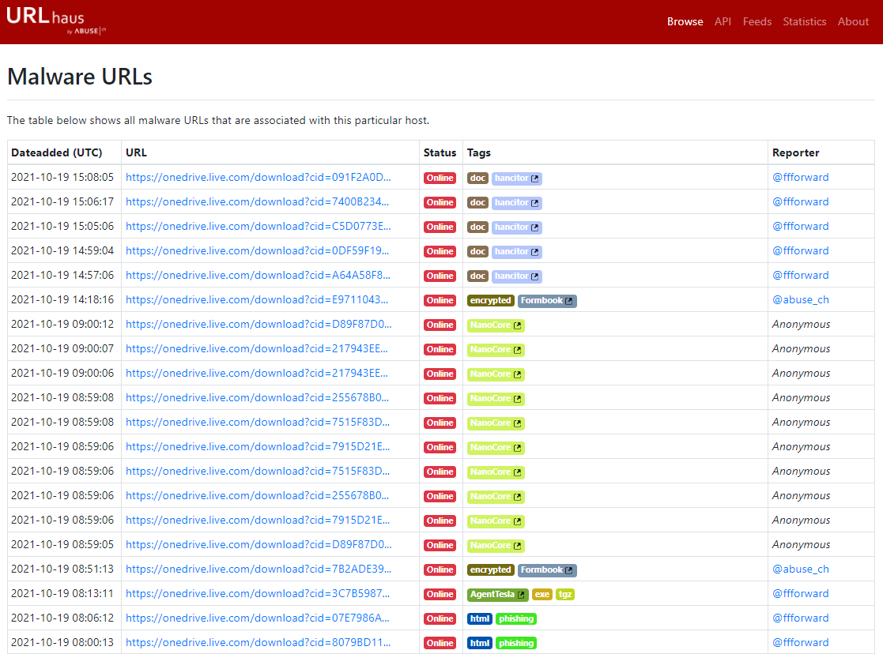Click NanoCore tag in 09:00:12 row
The height and width of the screenshot is (654, 883).
point(496,325)
